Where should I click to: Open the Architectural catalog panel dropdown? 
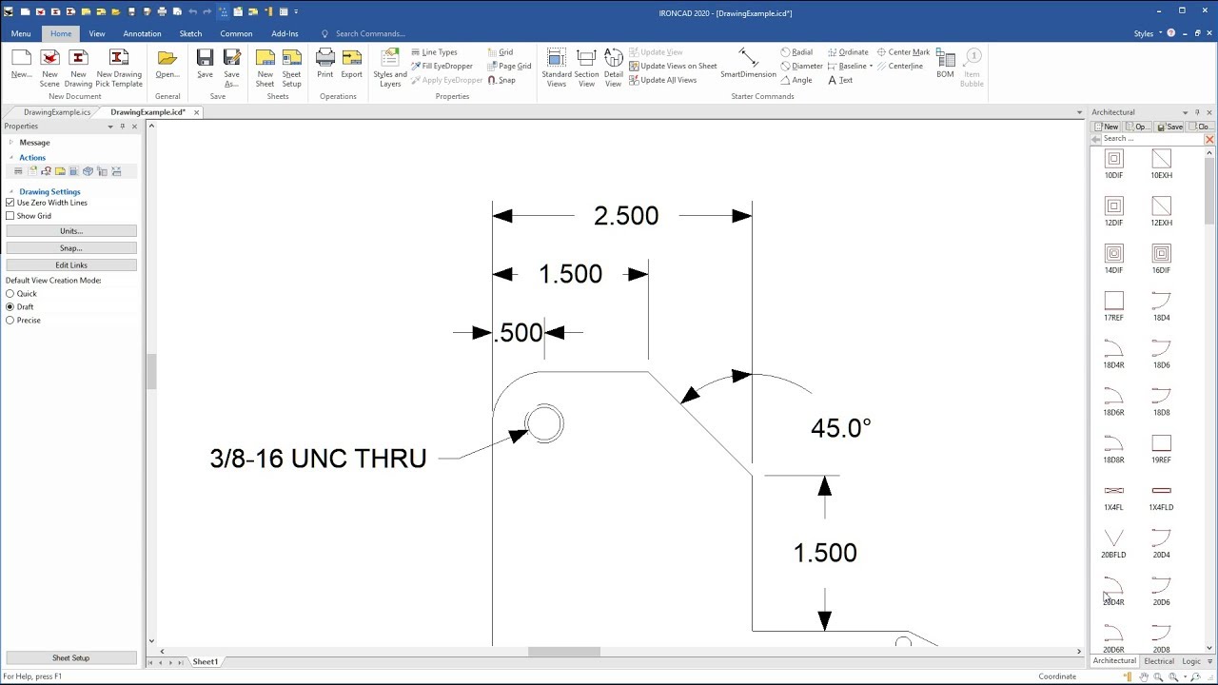click(x=1186, y=112)
